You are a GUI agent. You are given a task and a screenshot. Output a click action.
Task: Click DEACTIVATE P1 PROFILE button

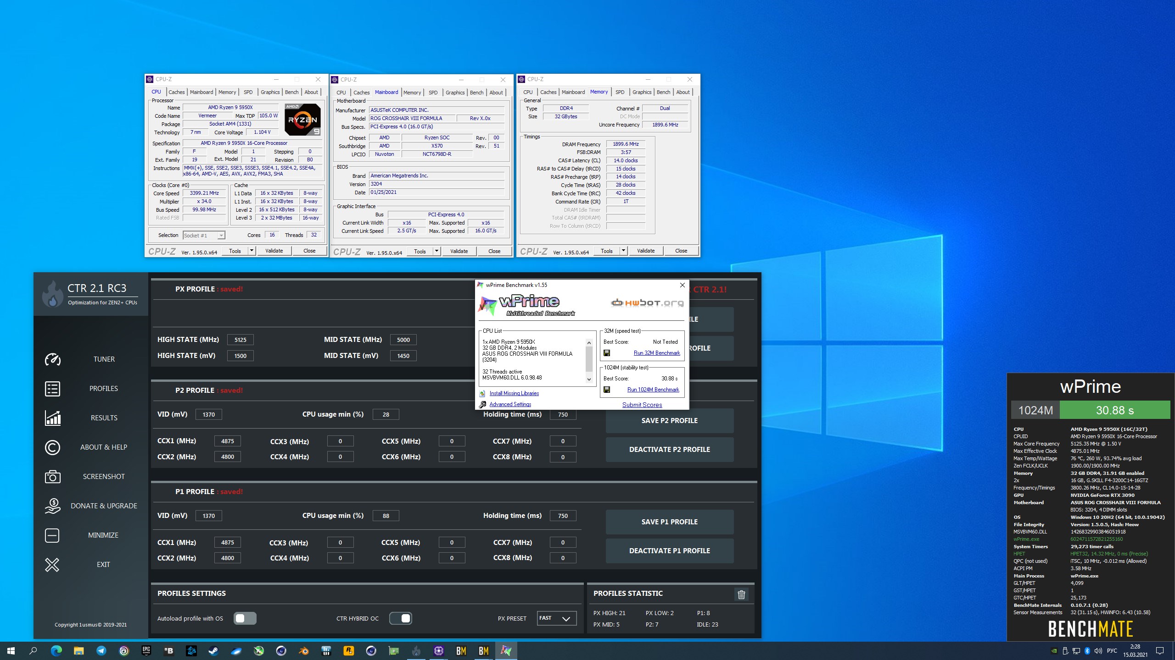point(669,551)
